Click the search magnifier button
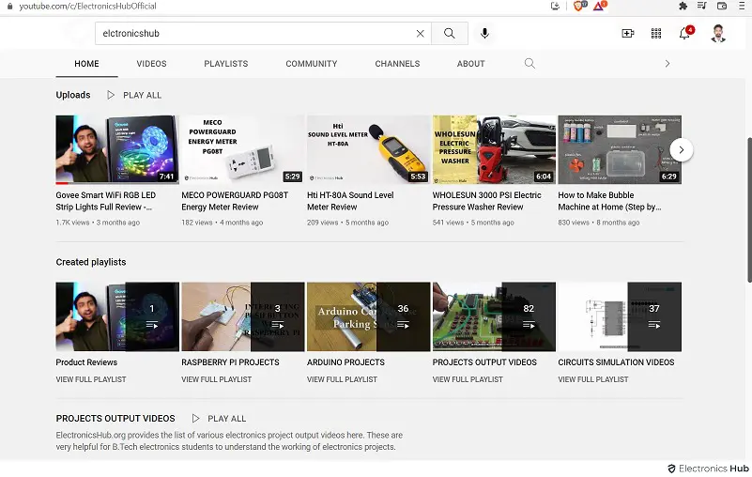752x477 pixels. (x=450, y=33)
